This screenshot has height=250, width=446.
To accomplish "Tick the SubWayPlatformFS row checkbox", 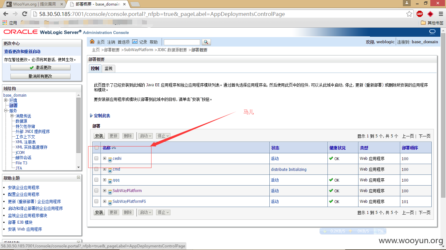I will (x=96, y=201).
